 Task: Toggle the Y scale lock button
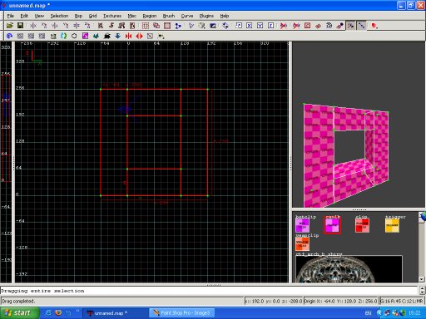[x=260, y=26]
